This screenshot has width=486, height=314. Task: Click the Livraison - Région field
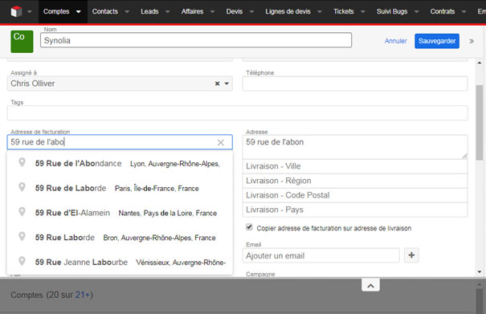[355, 181]
